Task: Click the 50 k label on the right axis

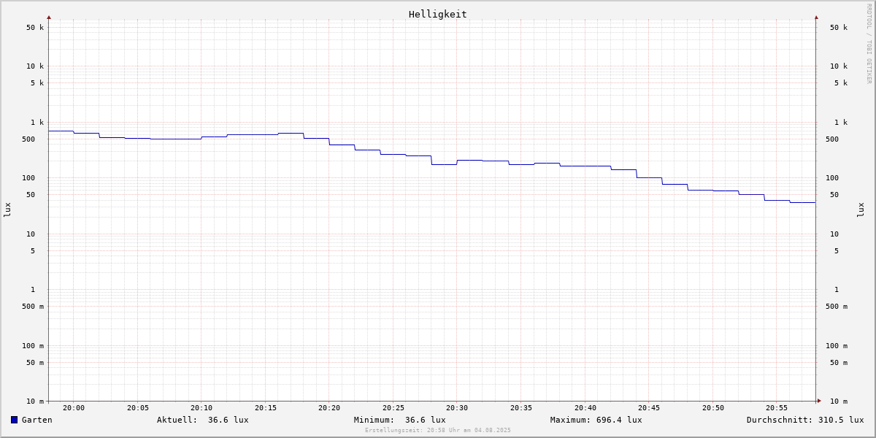Action: point(839,28)
